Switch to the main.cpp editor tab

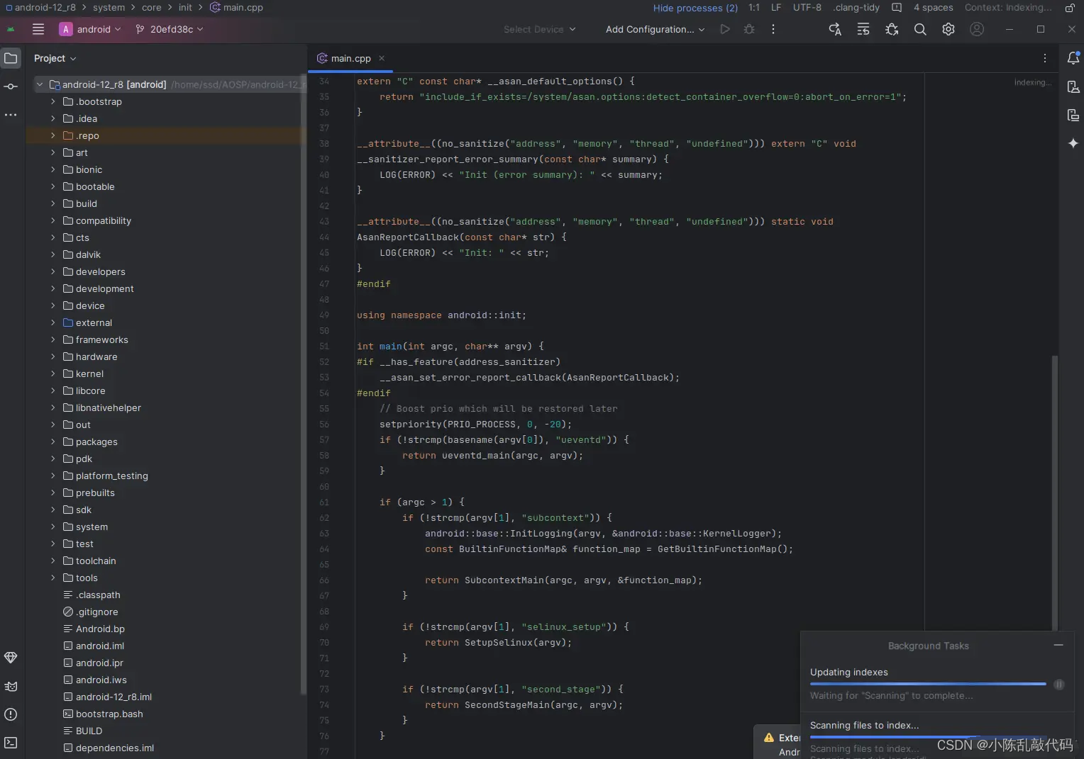350,58
